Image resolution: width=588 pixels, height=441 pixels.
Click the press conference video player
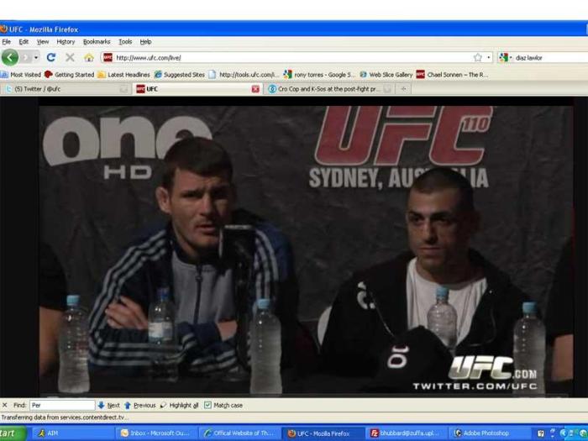pos(306,250)
